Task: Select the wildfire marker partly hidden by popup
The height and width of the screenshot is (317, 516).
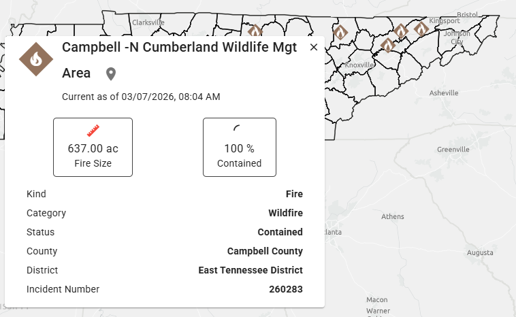Action: click(255, 31)
